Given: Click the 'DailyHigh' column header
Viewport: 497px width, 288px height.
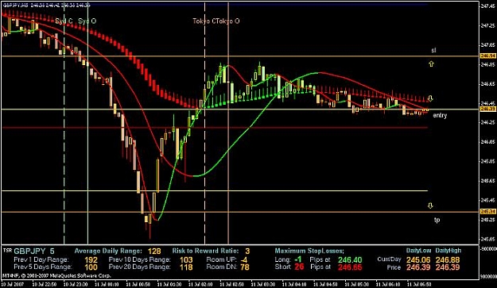Looking at the screenshot, I should click(448, 251).
